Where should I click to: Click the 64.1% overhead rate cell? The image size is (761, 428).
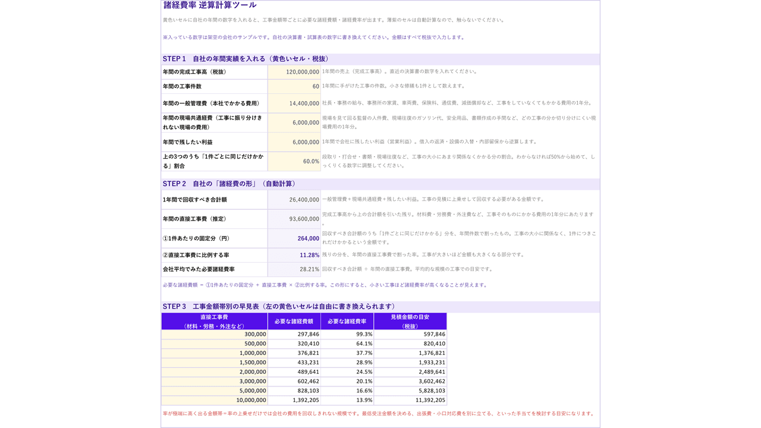tap(347, 344)
